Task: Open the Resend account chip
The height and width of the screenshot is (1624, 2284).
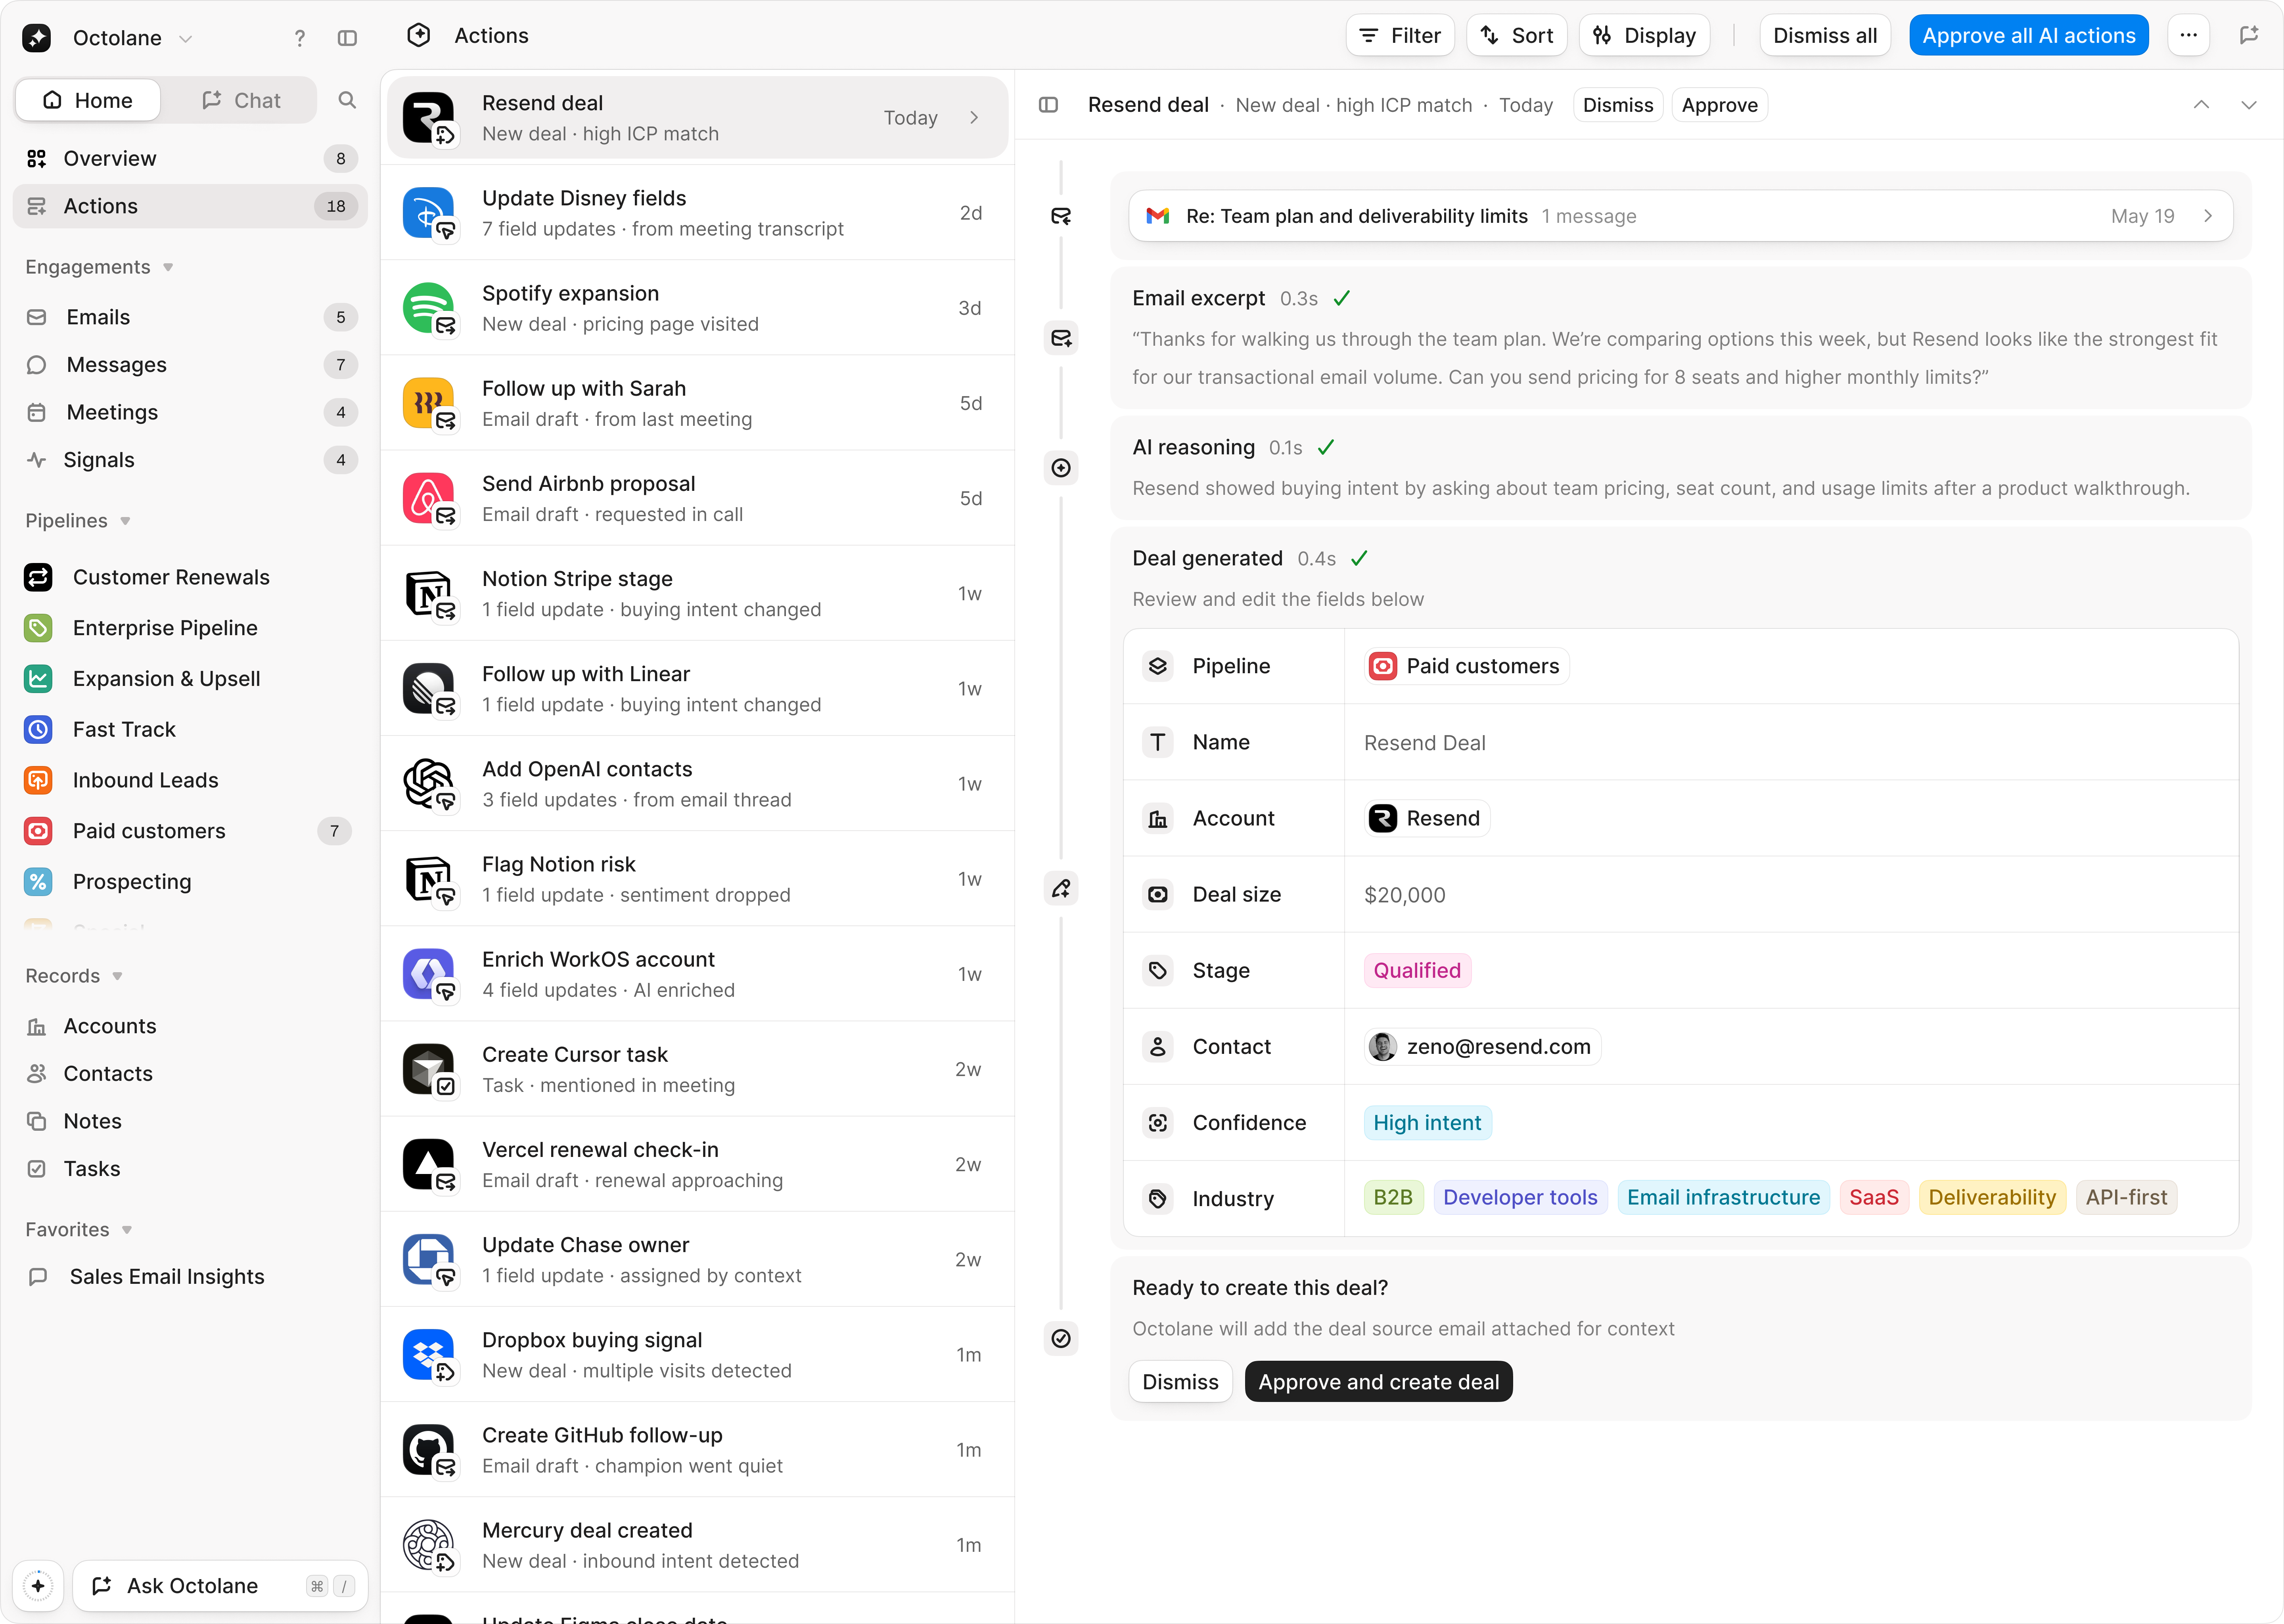Action: [x=1427, y=818]
